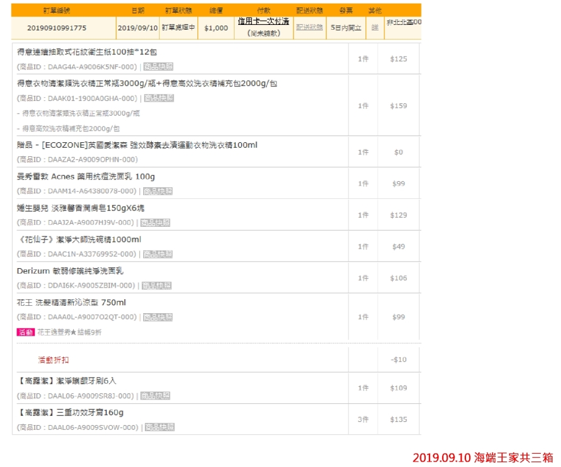This screenshot has height=467, width=561.
Task: Click the 訂單狀態 column header
Action: (178, 10)
